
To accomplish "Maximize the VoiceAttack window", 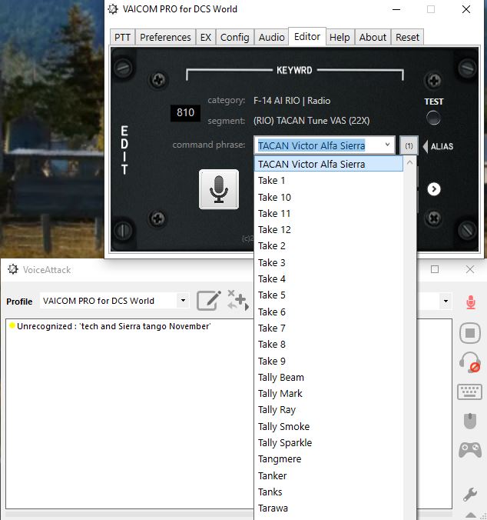I will [x=435, y=269].
